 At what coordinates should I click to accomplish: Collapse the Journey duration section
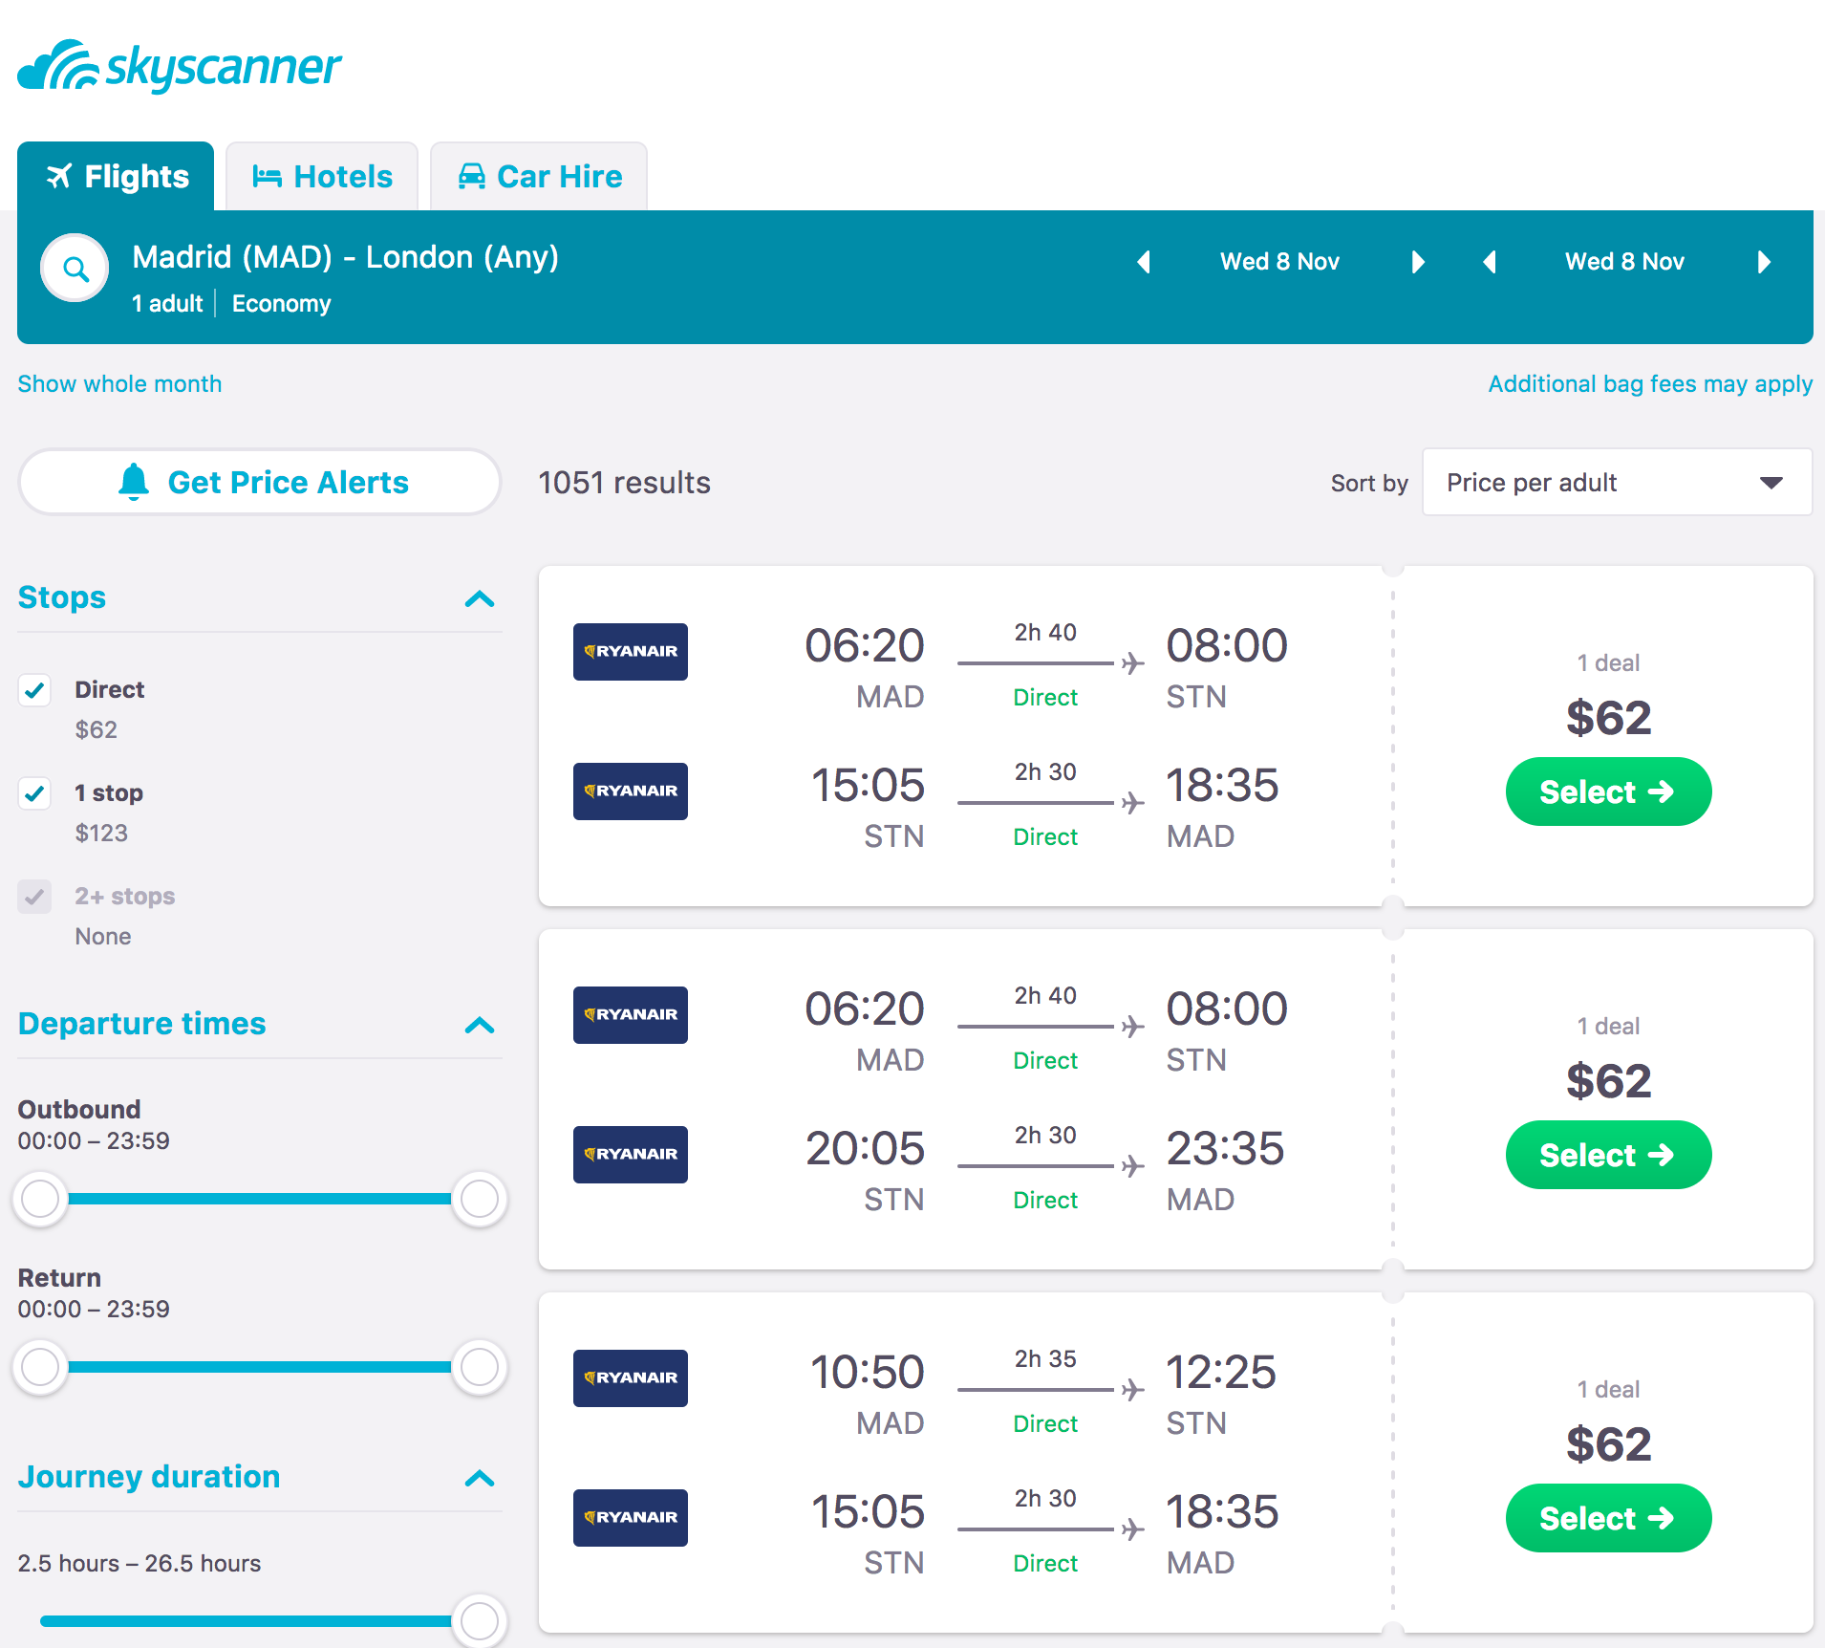[x=480, y=1479]
